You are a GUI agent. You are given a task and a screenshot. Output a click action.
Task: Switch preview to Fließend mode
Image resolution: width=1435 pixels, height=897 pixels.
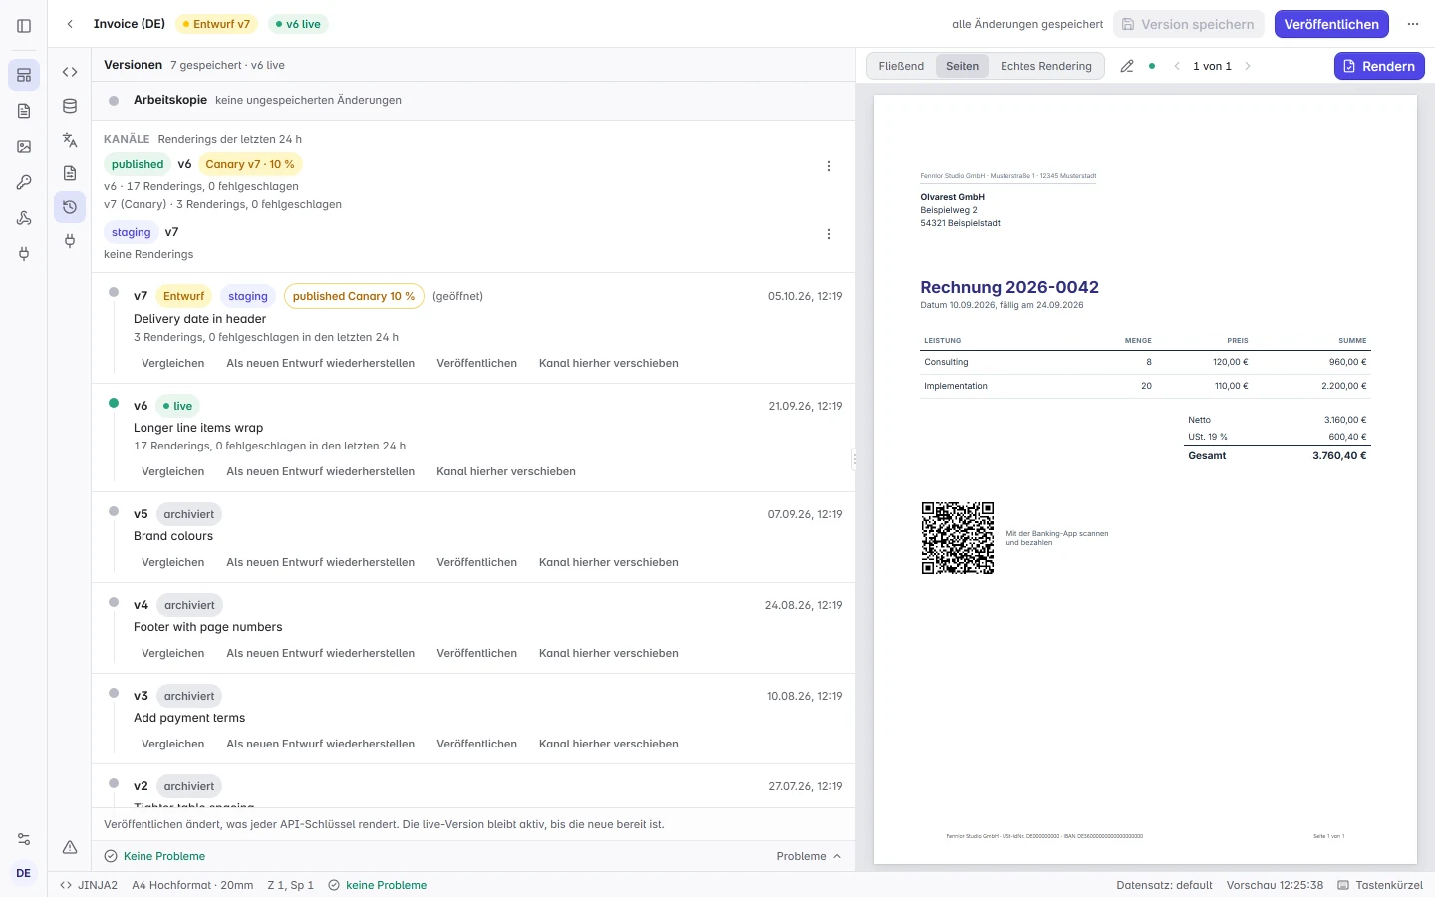pyautogui.click(x=901, y=66)
